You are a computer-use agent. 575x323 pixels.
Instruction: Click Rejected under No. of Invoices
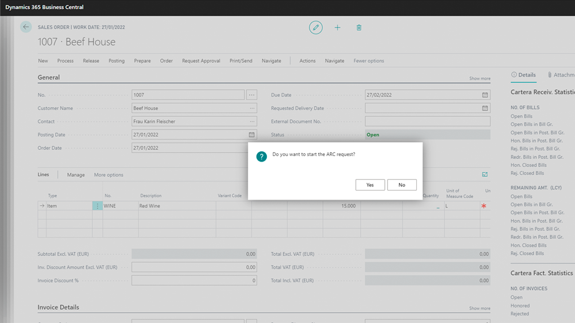coord(520,314)
